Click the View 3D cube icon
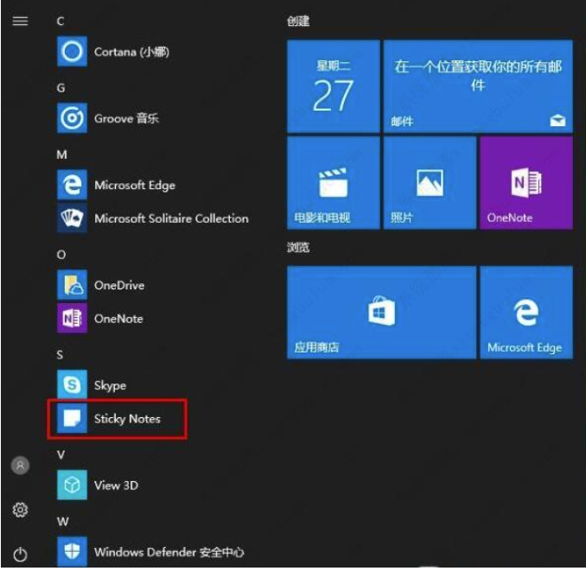The width and height of the screenshot is (586, 571). (x=72, y=485)
